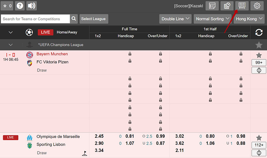Open the statement history clock icon

point(227,6)
